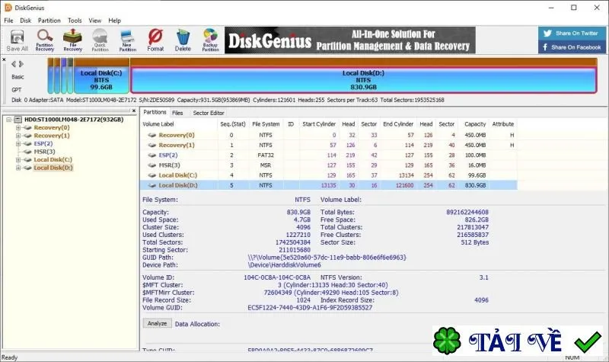The image size is (609, 362).
Task: Click the Quick Partition icon
Action: [x=100, y=40]
